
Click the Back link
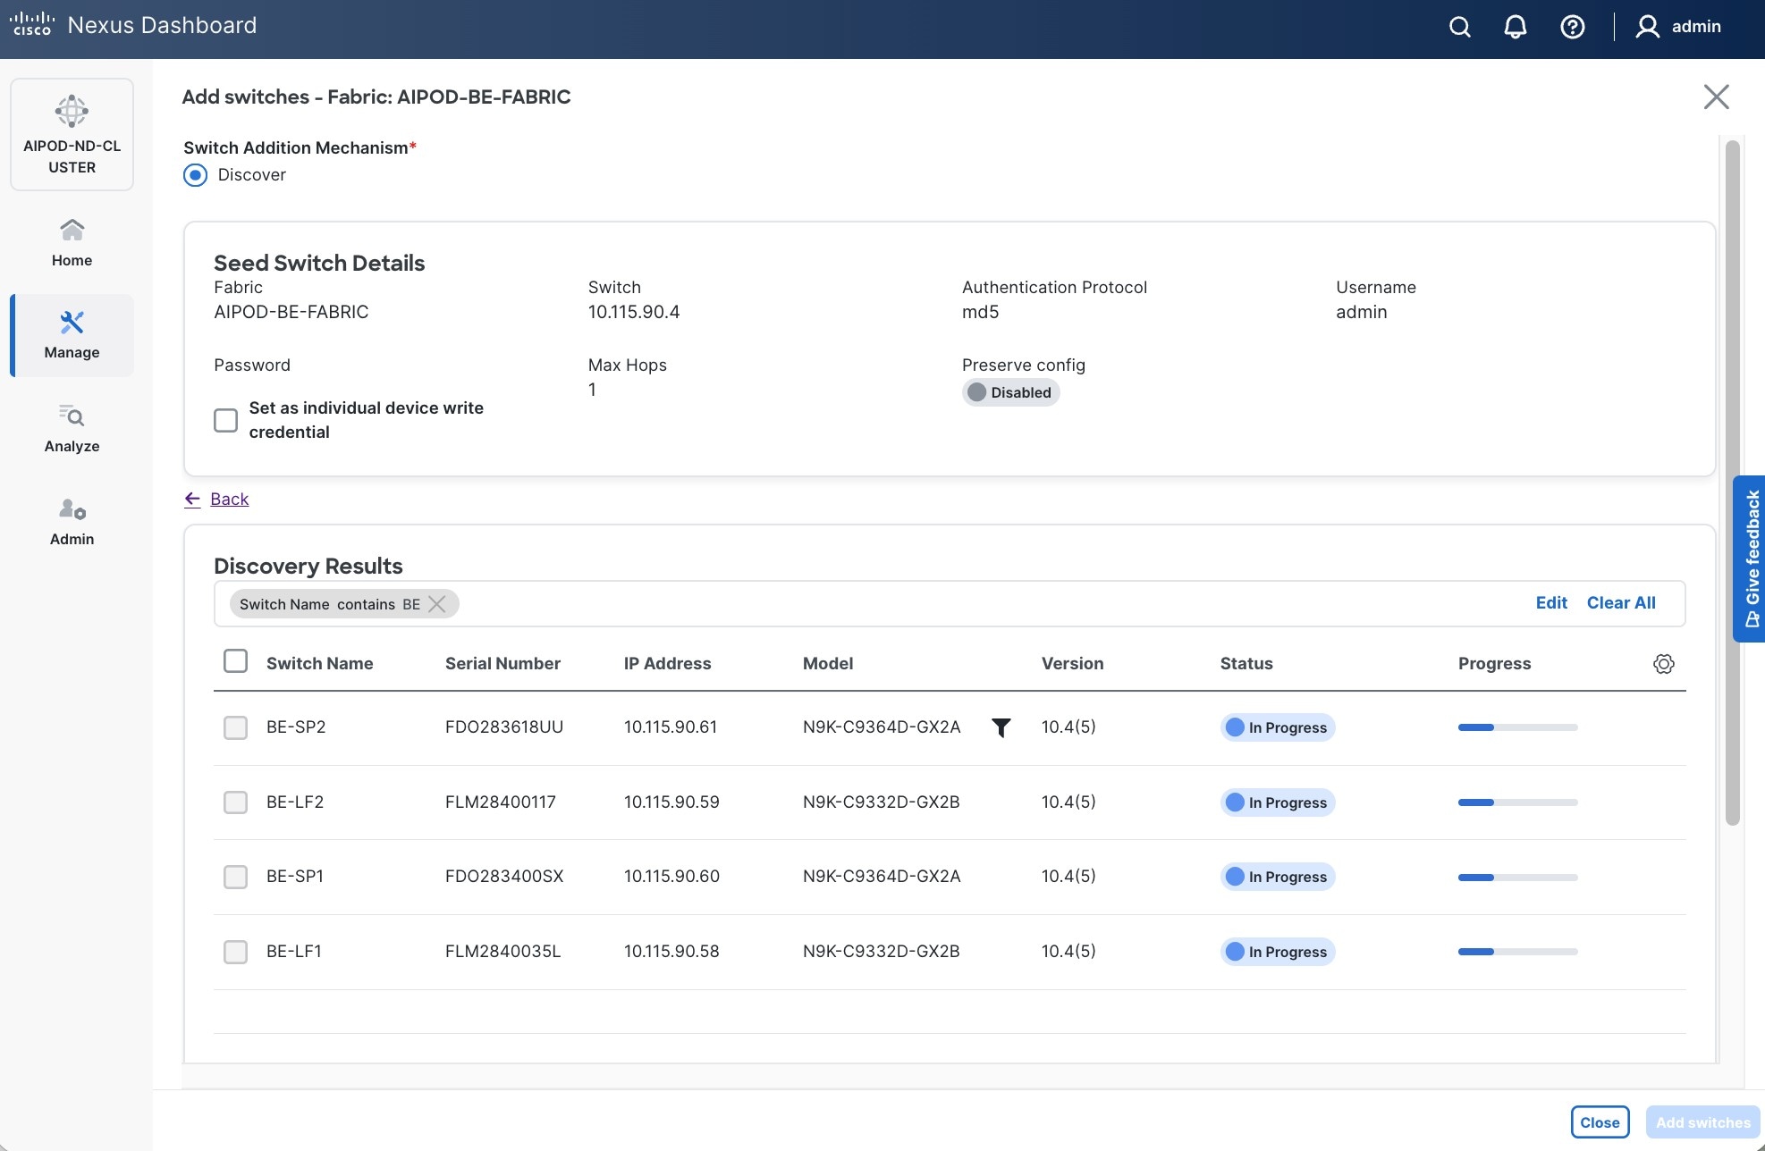tap(229, 500)
